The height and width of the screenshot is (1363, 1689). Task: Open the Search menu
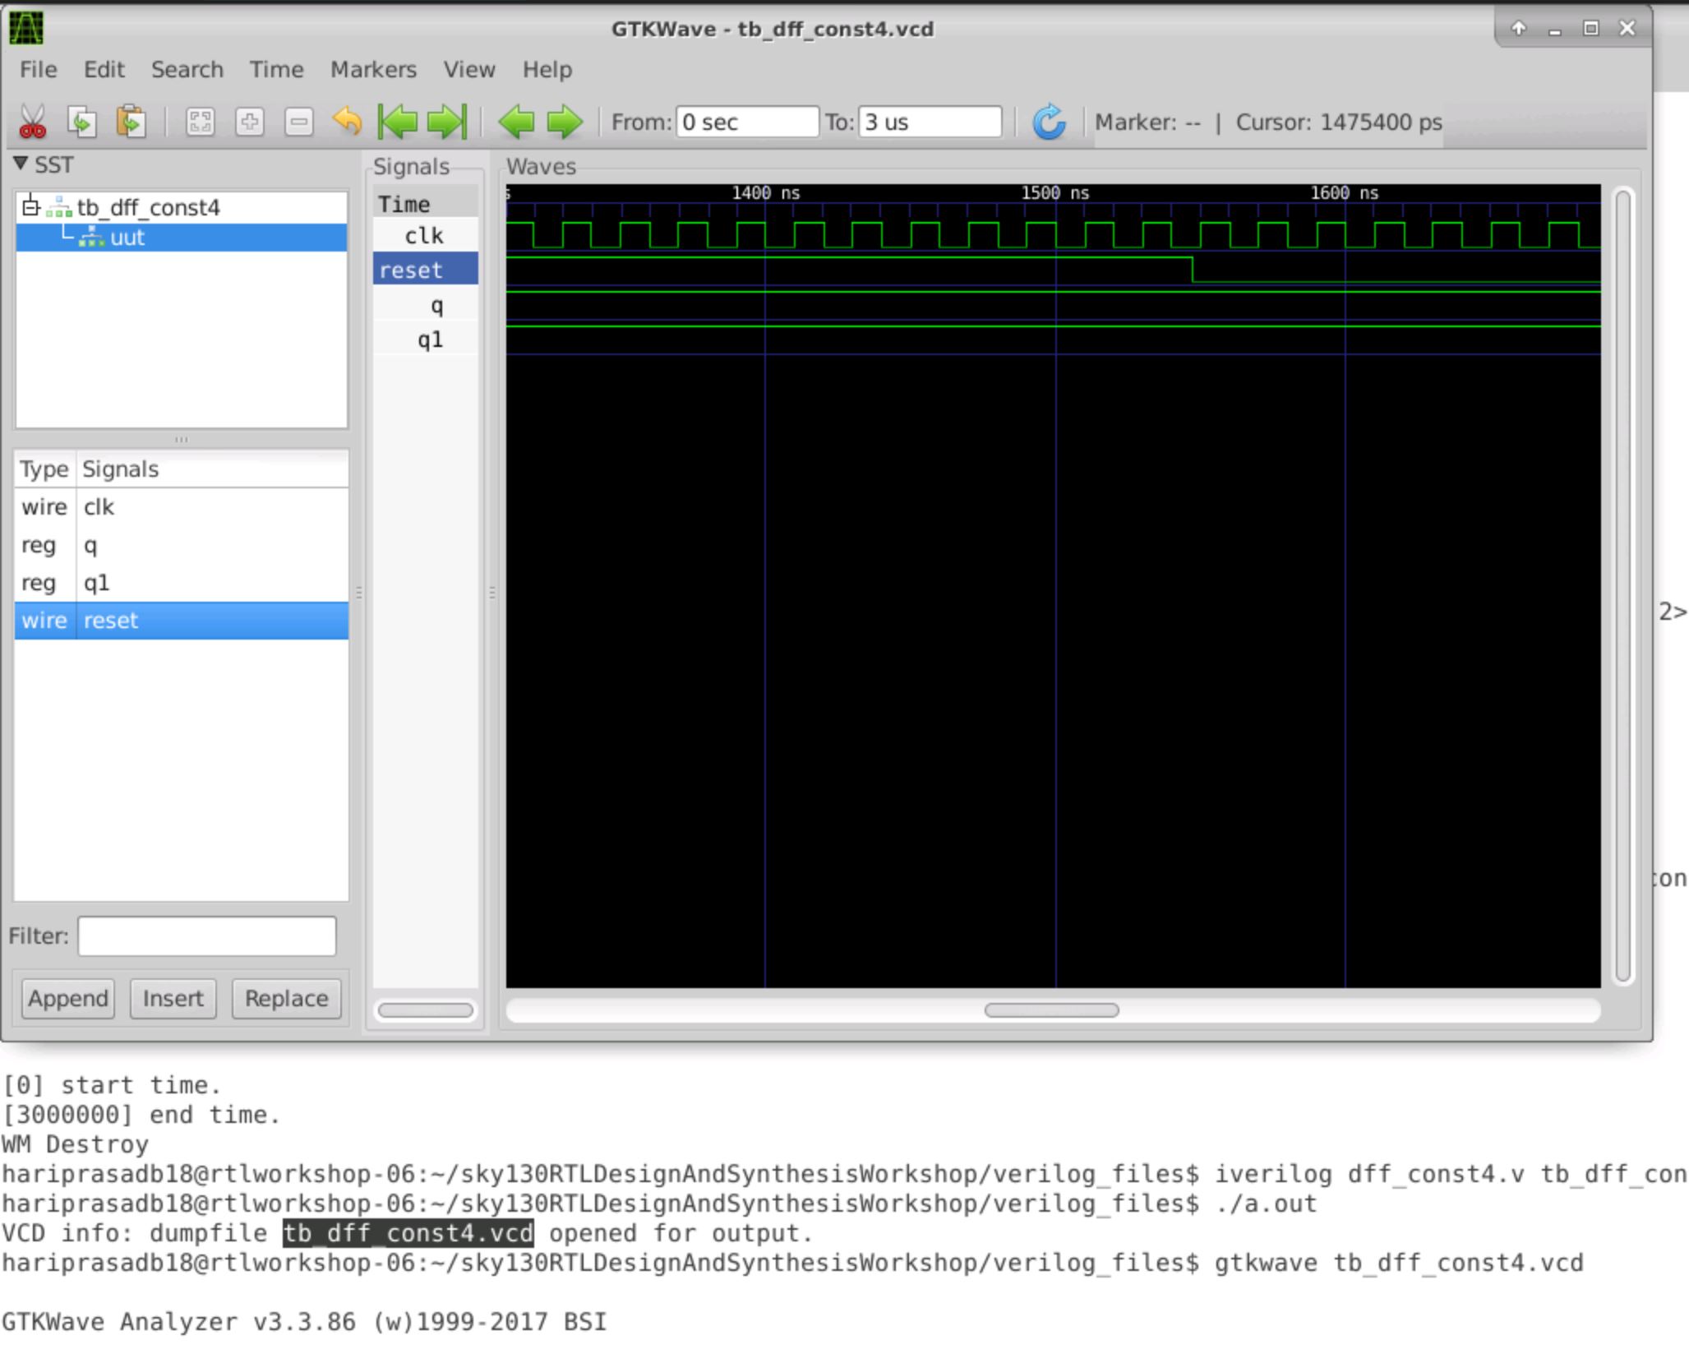click(x=187, y=70)
